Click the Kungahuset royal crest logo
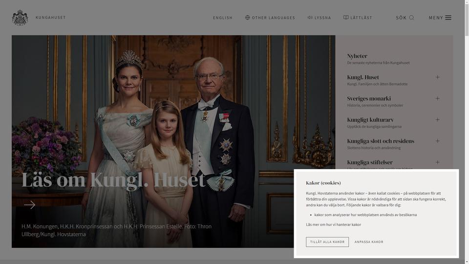 click(20, 18)
